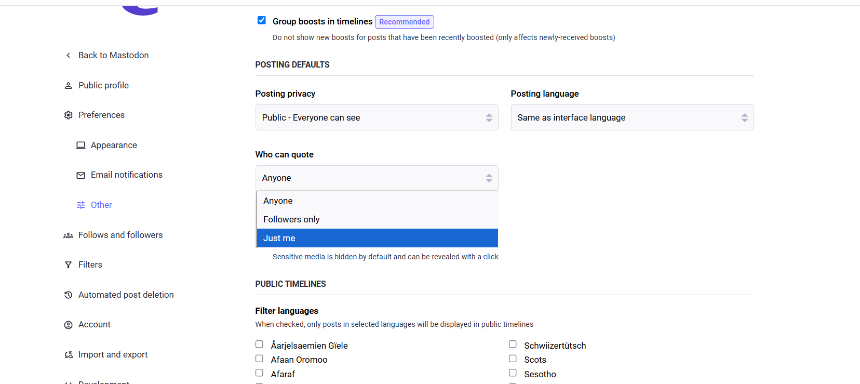Click the Public profile person icon
Screen dimensions: 860x384
point(68,86)
